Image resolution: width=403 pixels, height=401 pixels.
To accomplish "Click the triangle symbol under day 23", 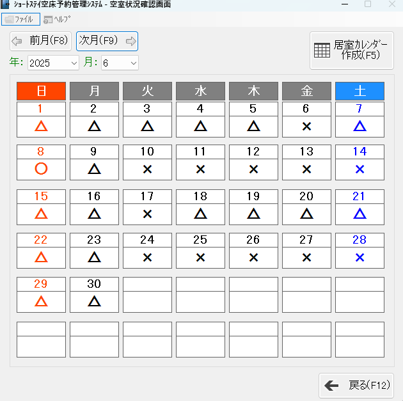I will (x=94, y=257).
